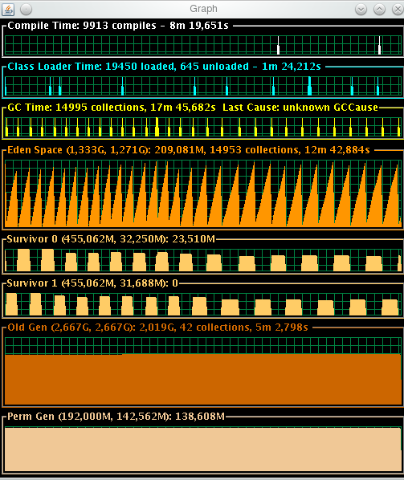Click the Graph window title text

tap(203, 9)
